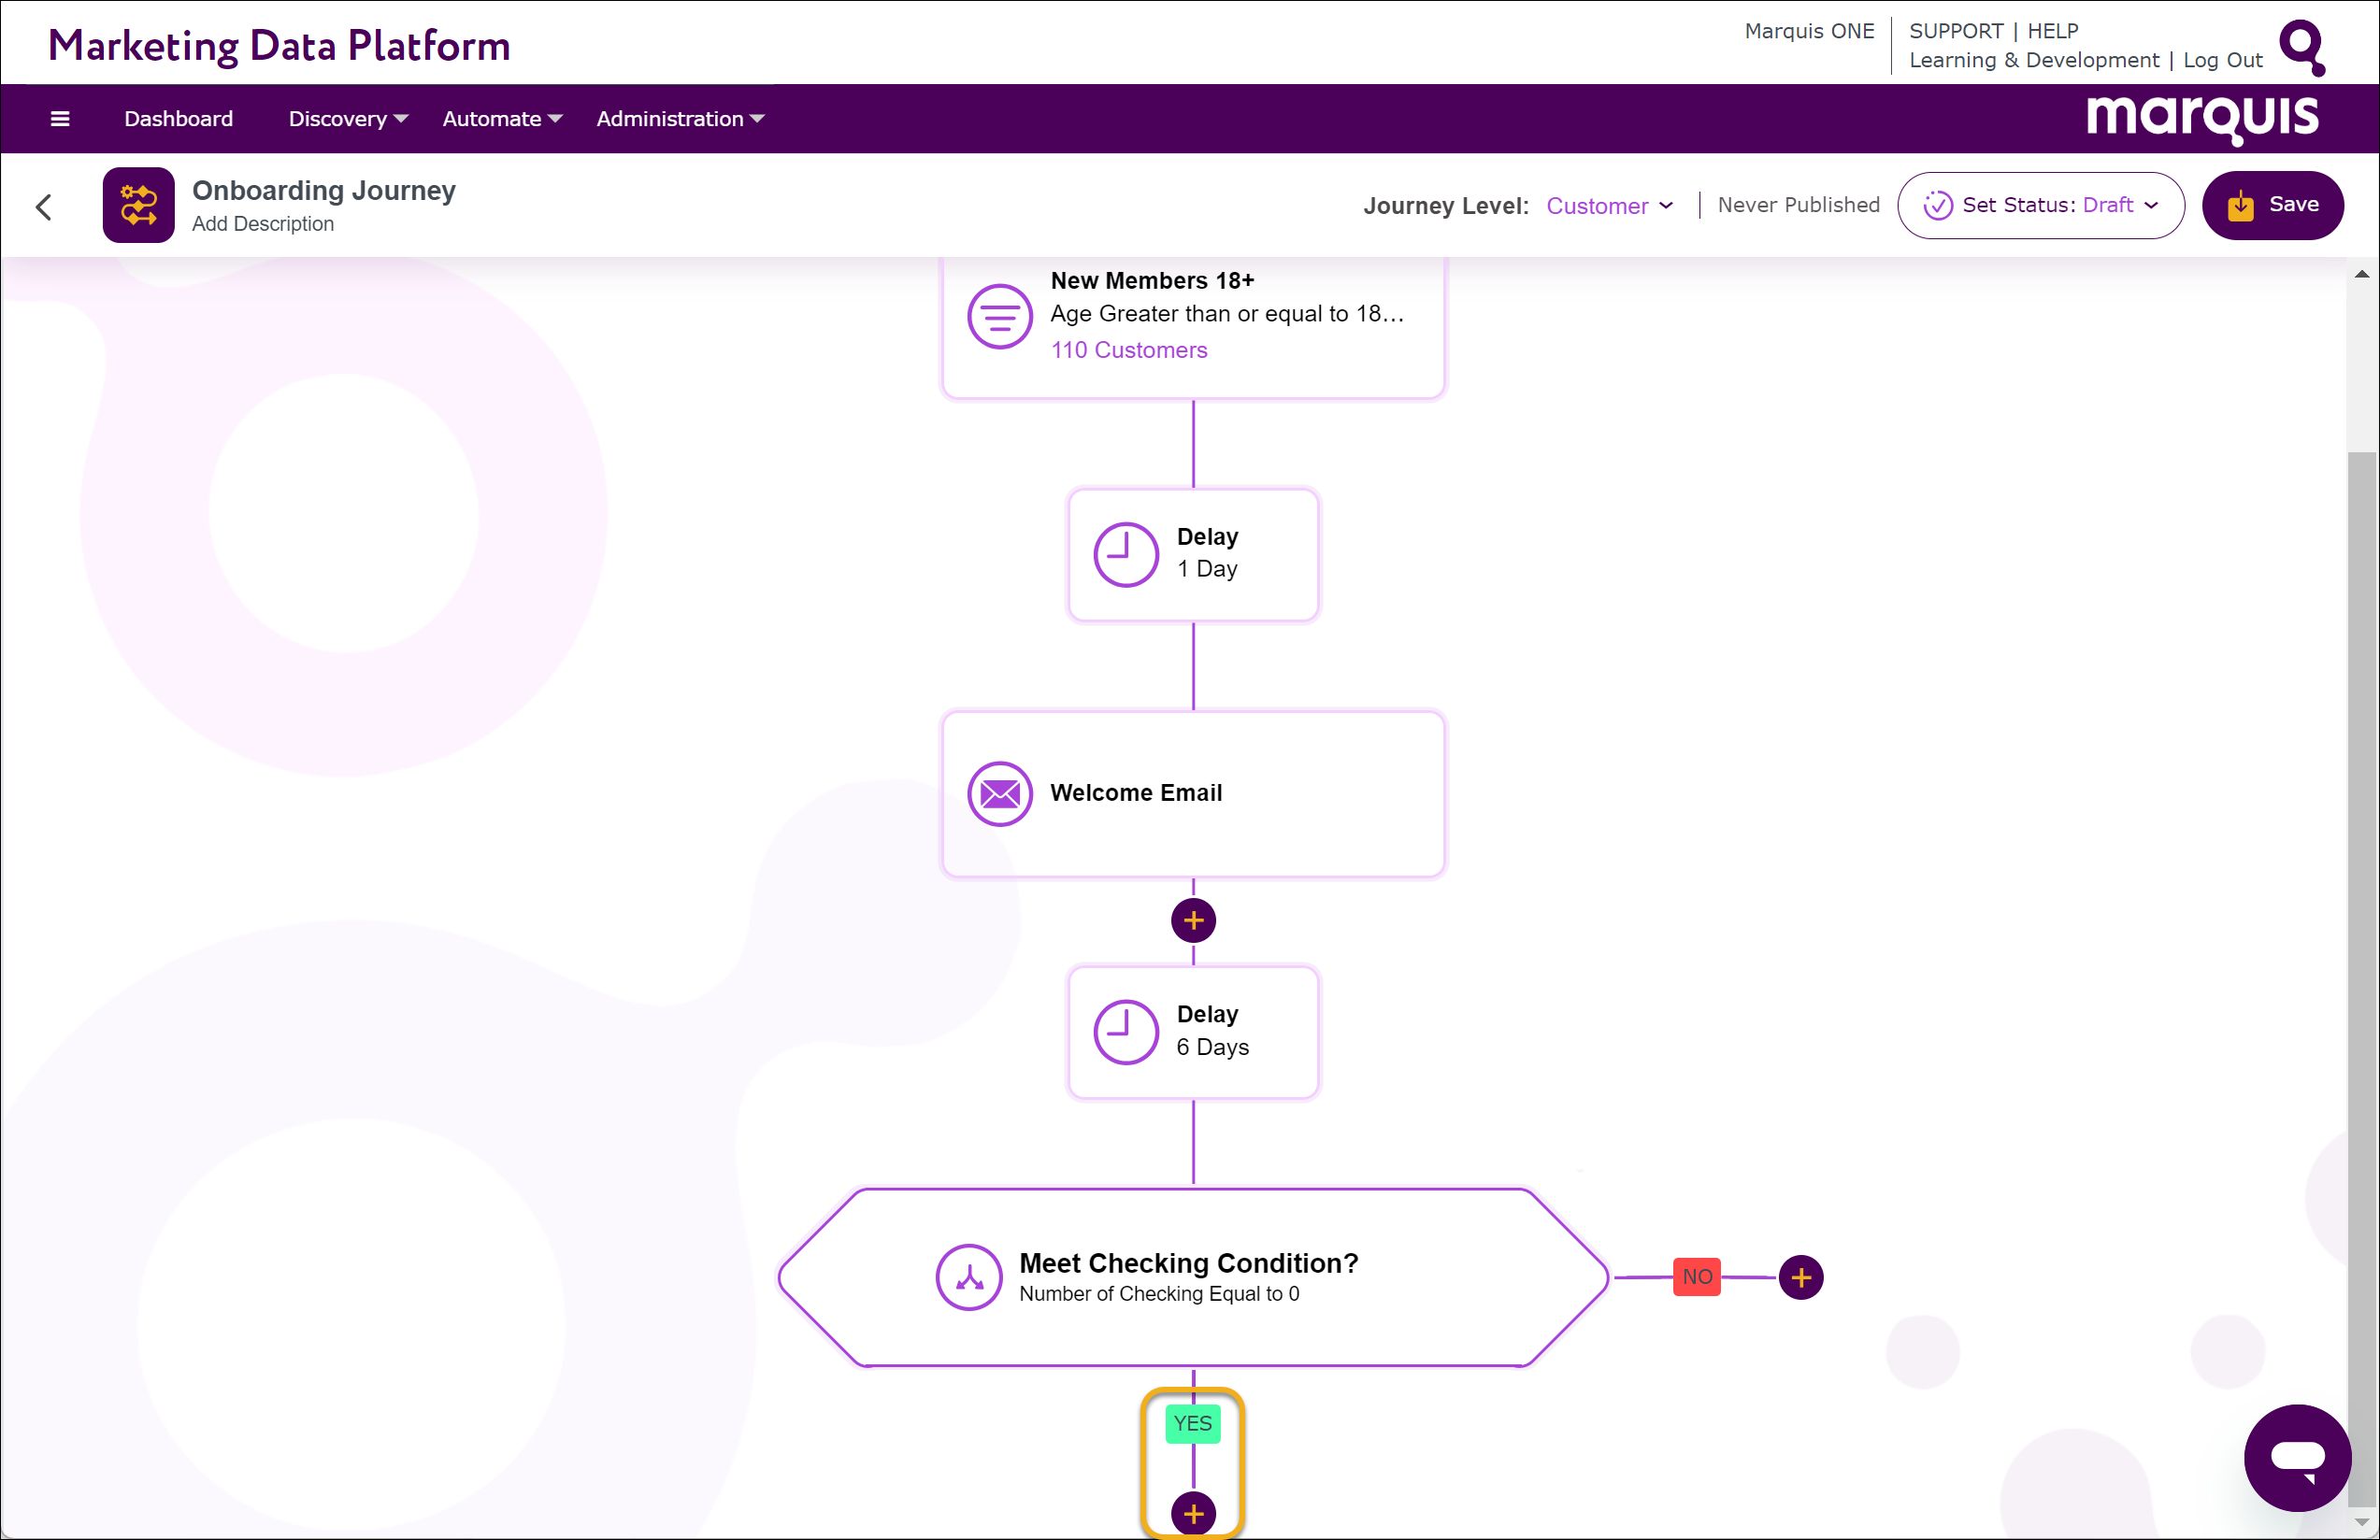This screenshot has height=1540, width=2380.
Task: Change Journey Level from Customer
Action: pos(1609,206)
